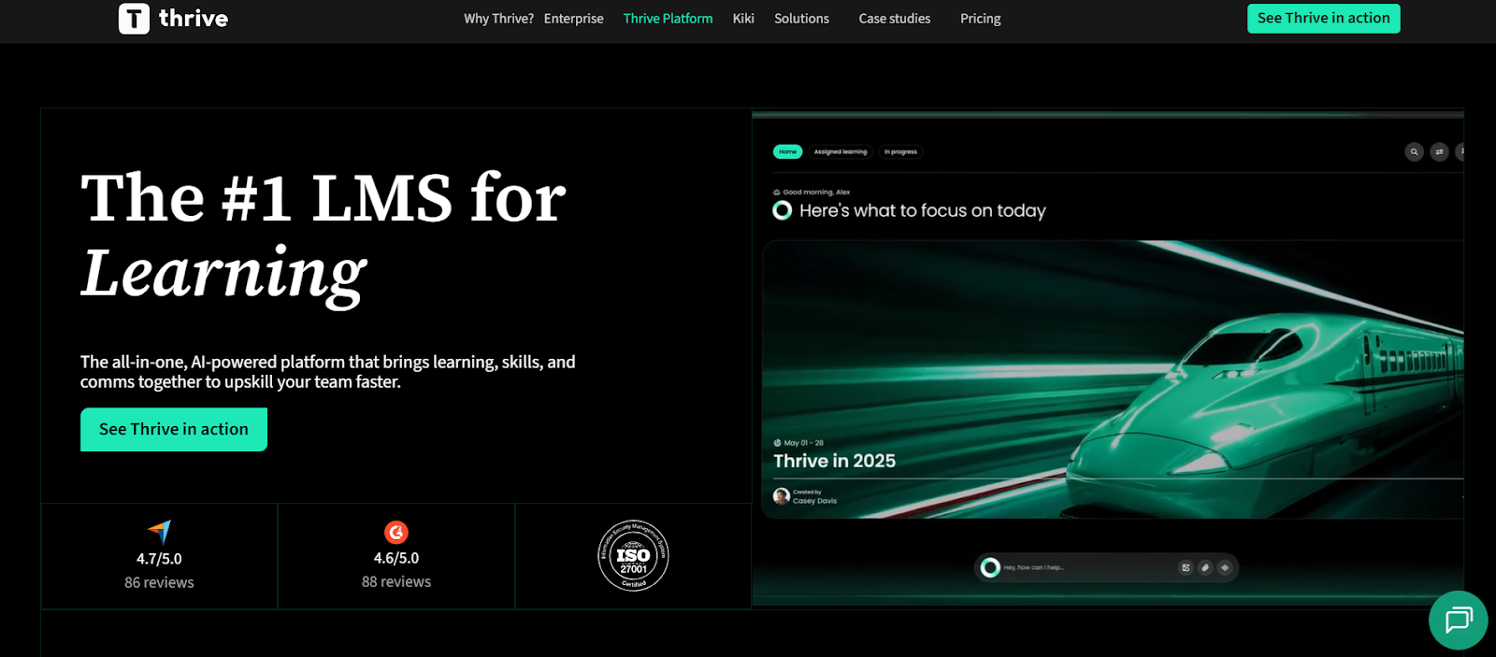Click the Capterra arrow rating icon
This screenshot has width=1496, height=657.
pyautogui.click(x=160, y=532)
